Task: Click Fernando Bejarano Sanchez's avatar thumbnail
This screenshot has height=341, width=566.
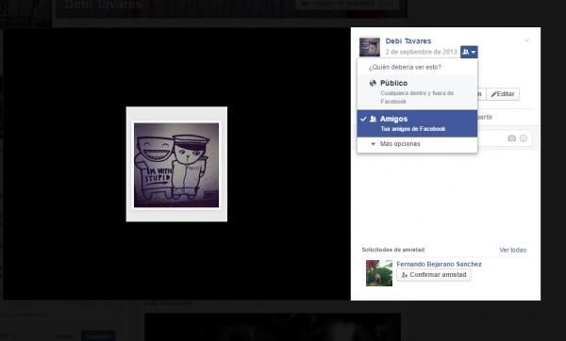Action: tap(379, 273)
